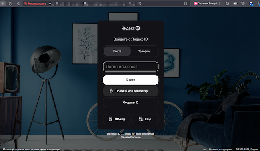Click the 'Создать ID' button
This screenshot has width=260, height=151.
pos(131,102)
